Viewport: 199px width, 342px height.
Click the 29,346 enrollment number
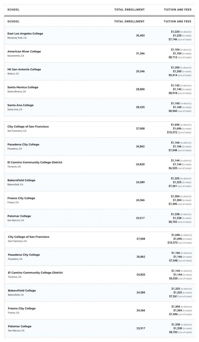(x=140, y=71)
